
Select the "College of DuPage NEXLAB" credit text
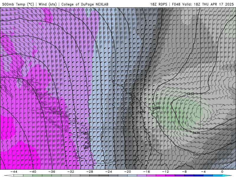click(x=85, y=4)
